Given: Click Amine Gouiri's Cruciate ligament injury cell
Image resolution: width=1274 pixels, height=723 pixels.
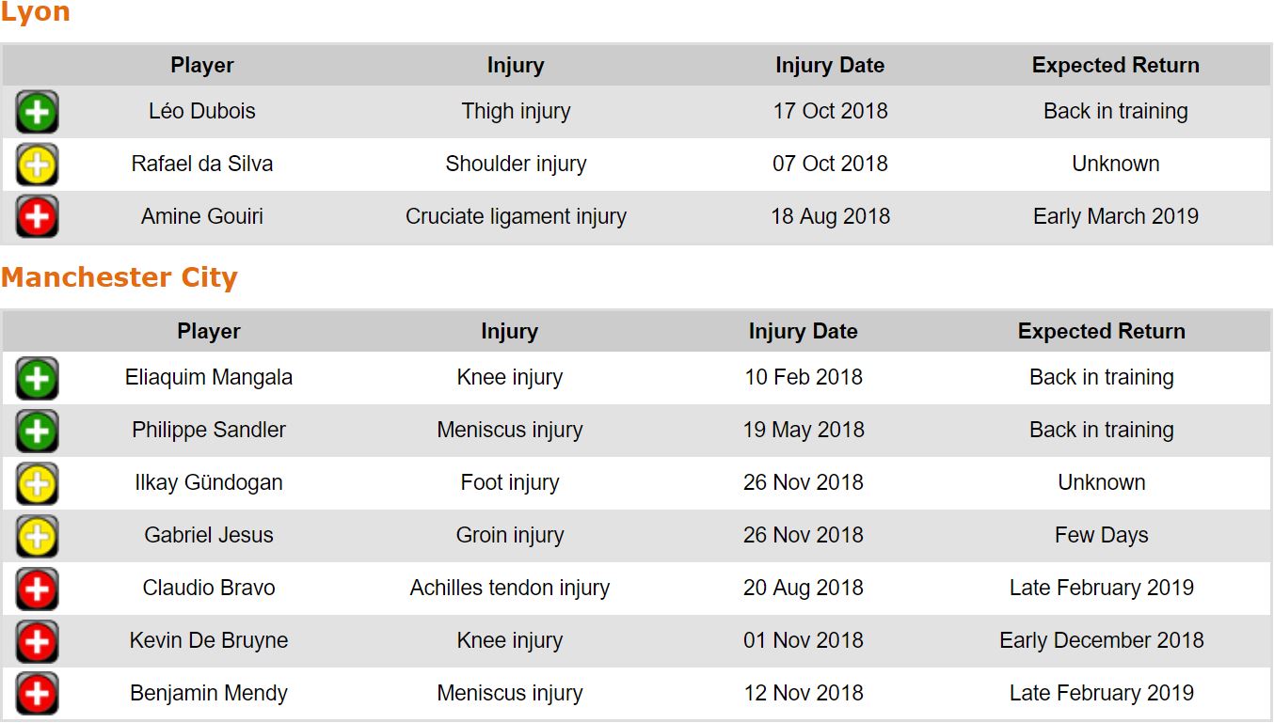Looking at the screenshot, I should point(516,216).
